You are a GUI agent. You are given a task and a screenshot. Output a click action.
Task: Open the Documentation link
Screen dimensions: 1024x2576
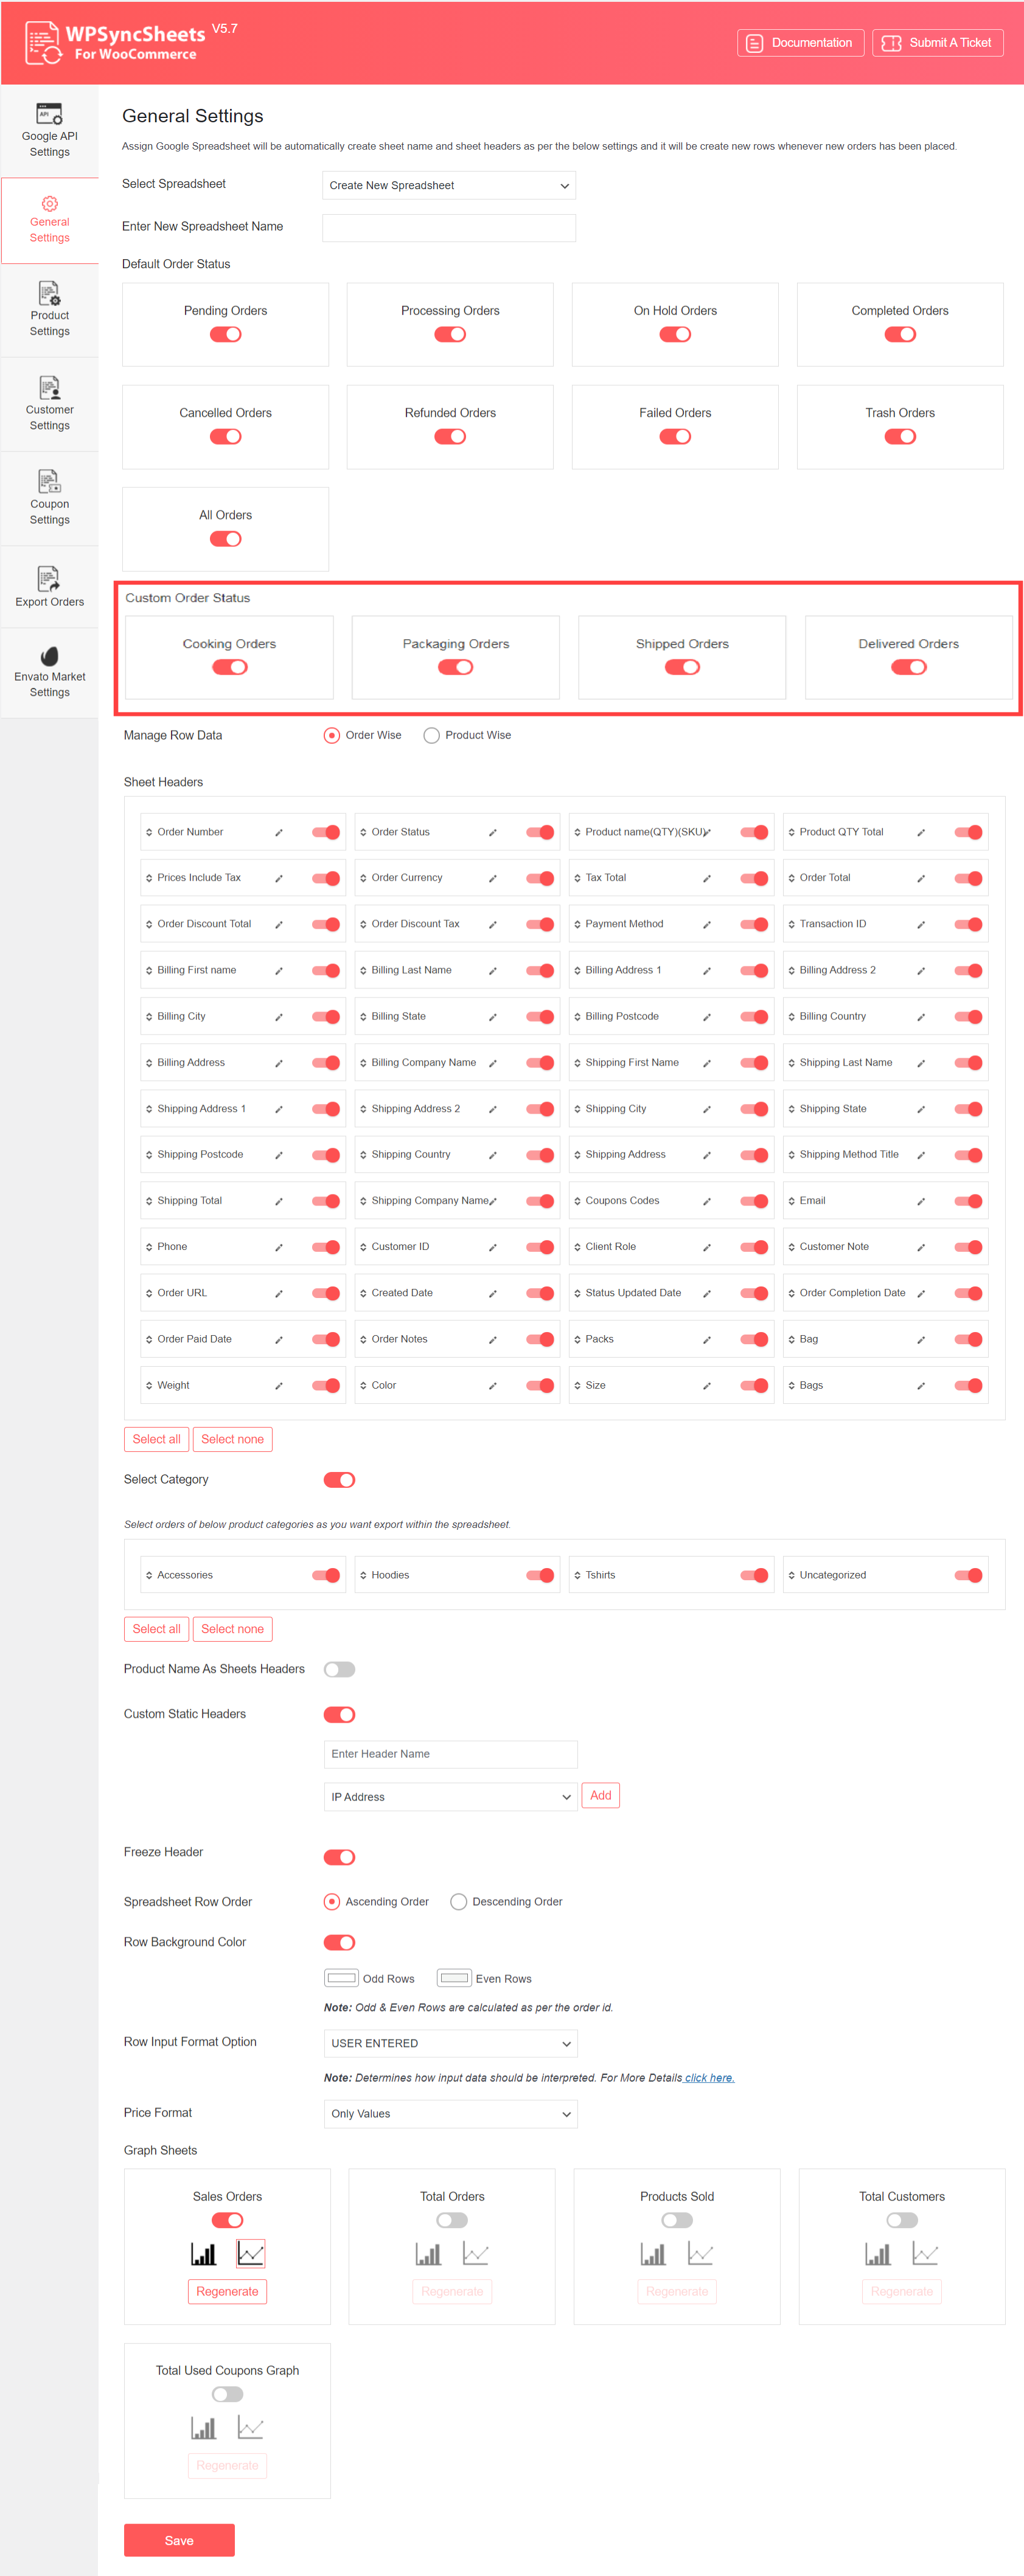800,43
